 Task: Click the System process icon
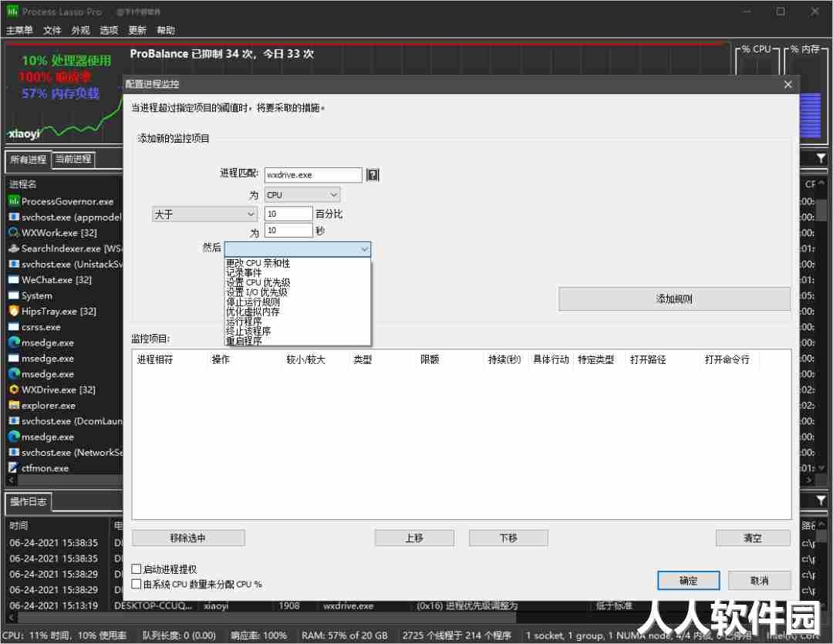point(14,295)
